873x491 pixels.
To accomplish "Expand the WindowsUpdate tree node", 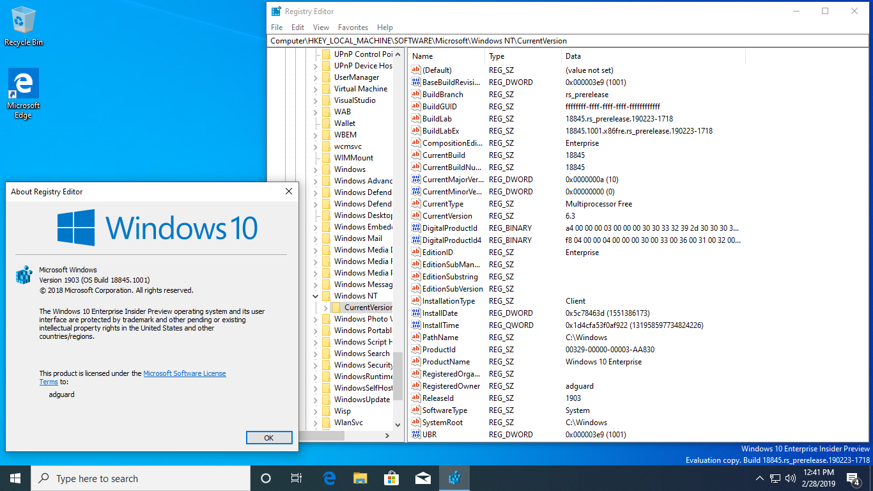I will point(315,400).
